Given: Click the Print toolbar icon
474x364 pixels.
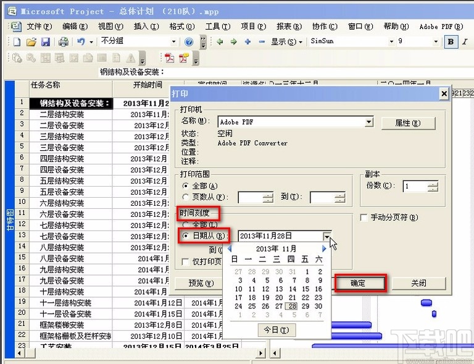Looking at the screenshot, I should click(x=64, y=42).
